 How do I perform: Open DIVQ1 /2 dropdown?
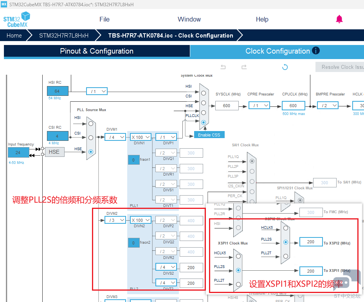click(x=166, y=153)
